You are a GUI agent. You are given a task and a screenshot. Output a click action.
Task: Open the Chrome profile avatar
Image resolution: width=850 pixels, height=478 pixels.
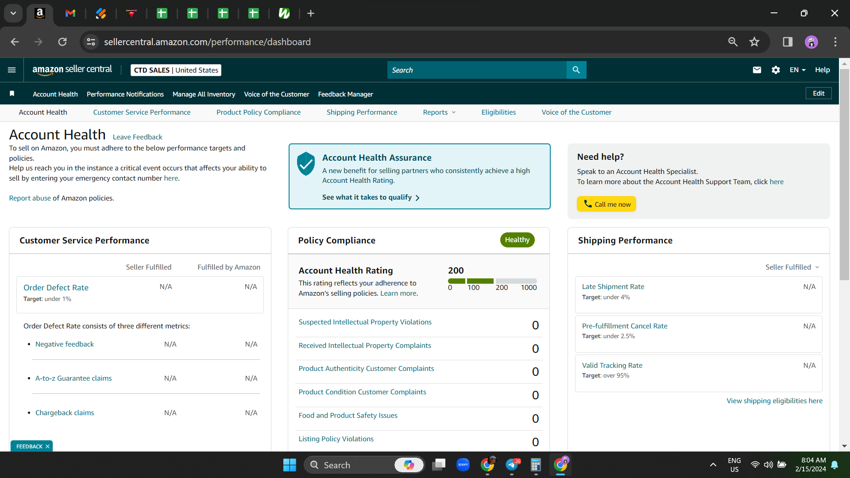click(811, 42)
